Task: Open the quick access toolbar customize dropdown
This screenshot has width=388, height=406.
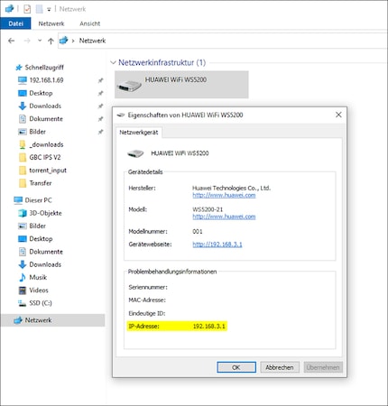Action: click(49, 9)
